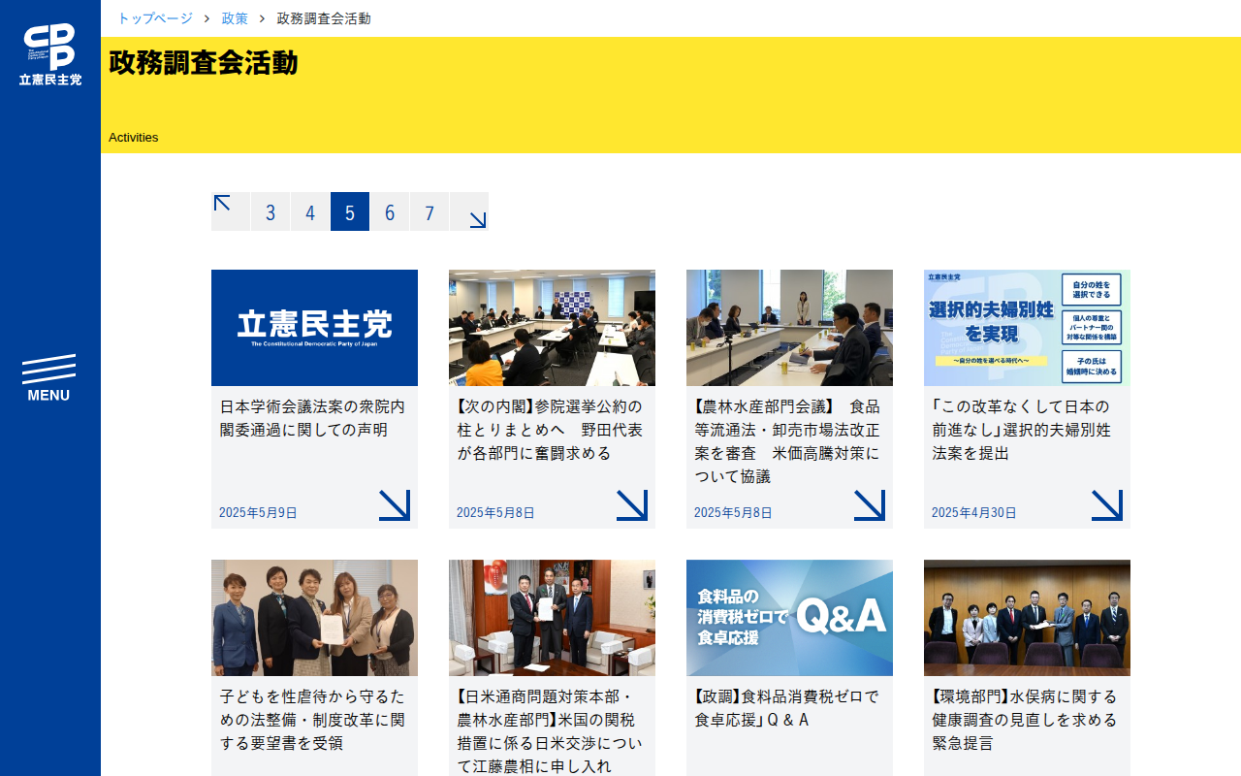Select page 3 in pagination
This screenshot has height=776, width=1241.
pyautogui.click(x=270, y=211)
